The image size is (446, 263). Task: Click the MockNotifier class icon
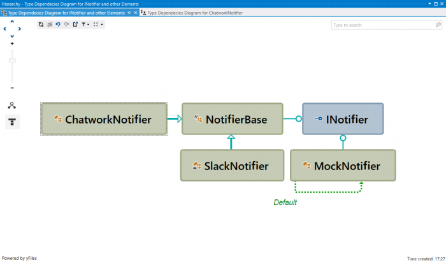(306, 165)
